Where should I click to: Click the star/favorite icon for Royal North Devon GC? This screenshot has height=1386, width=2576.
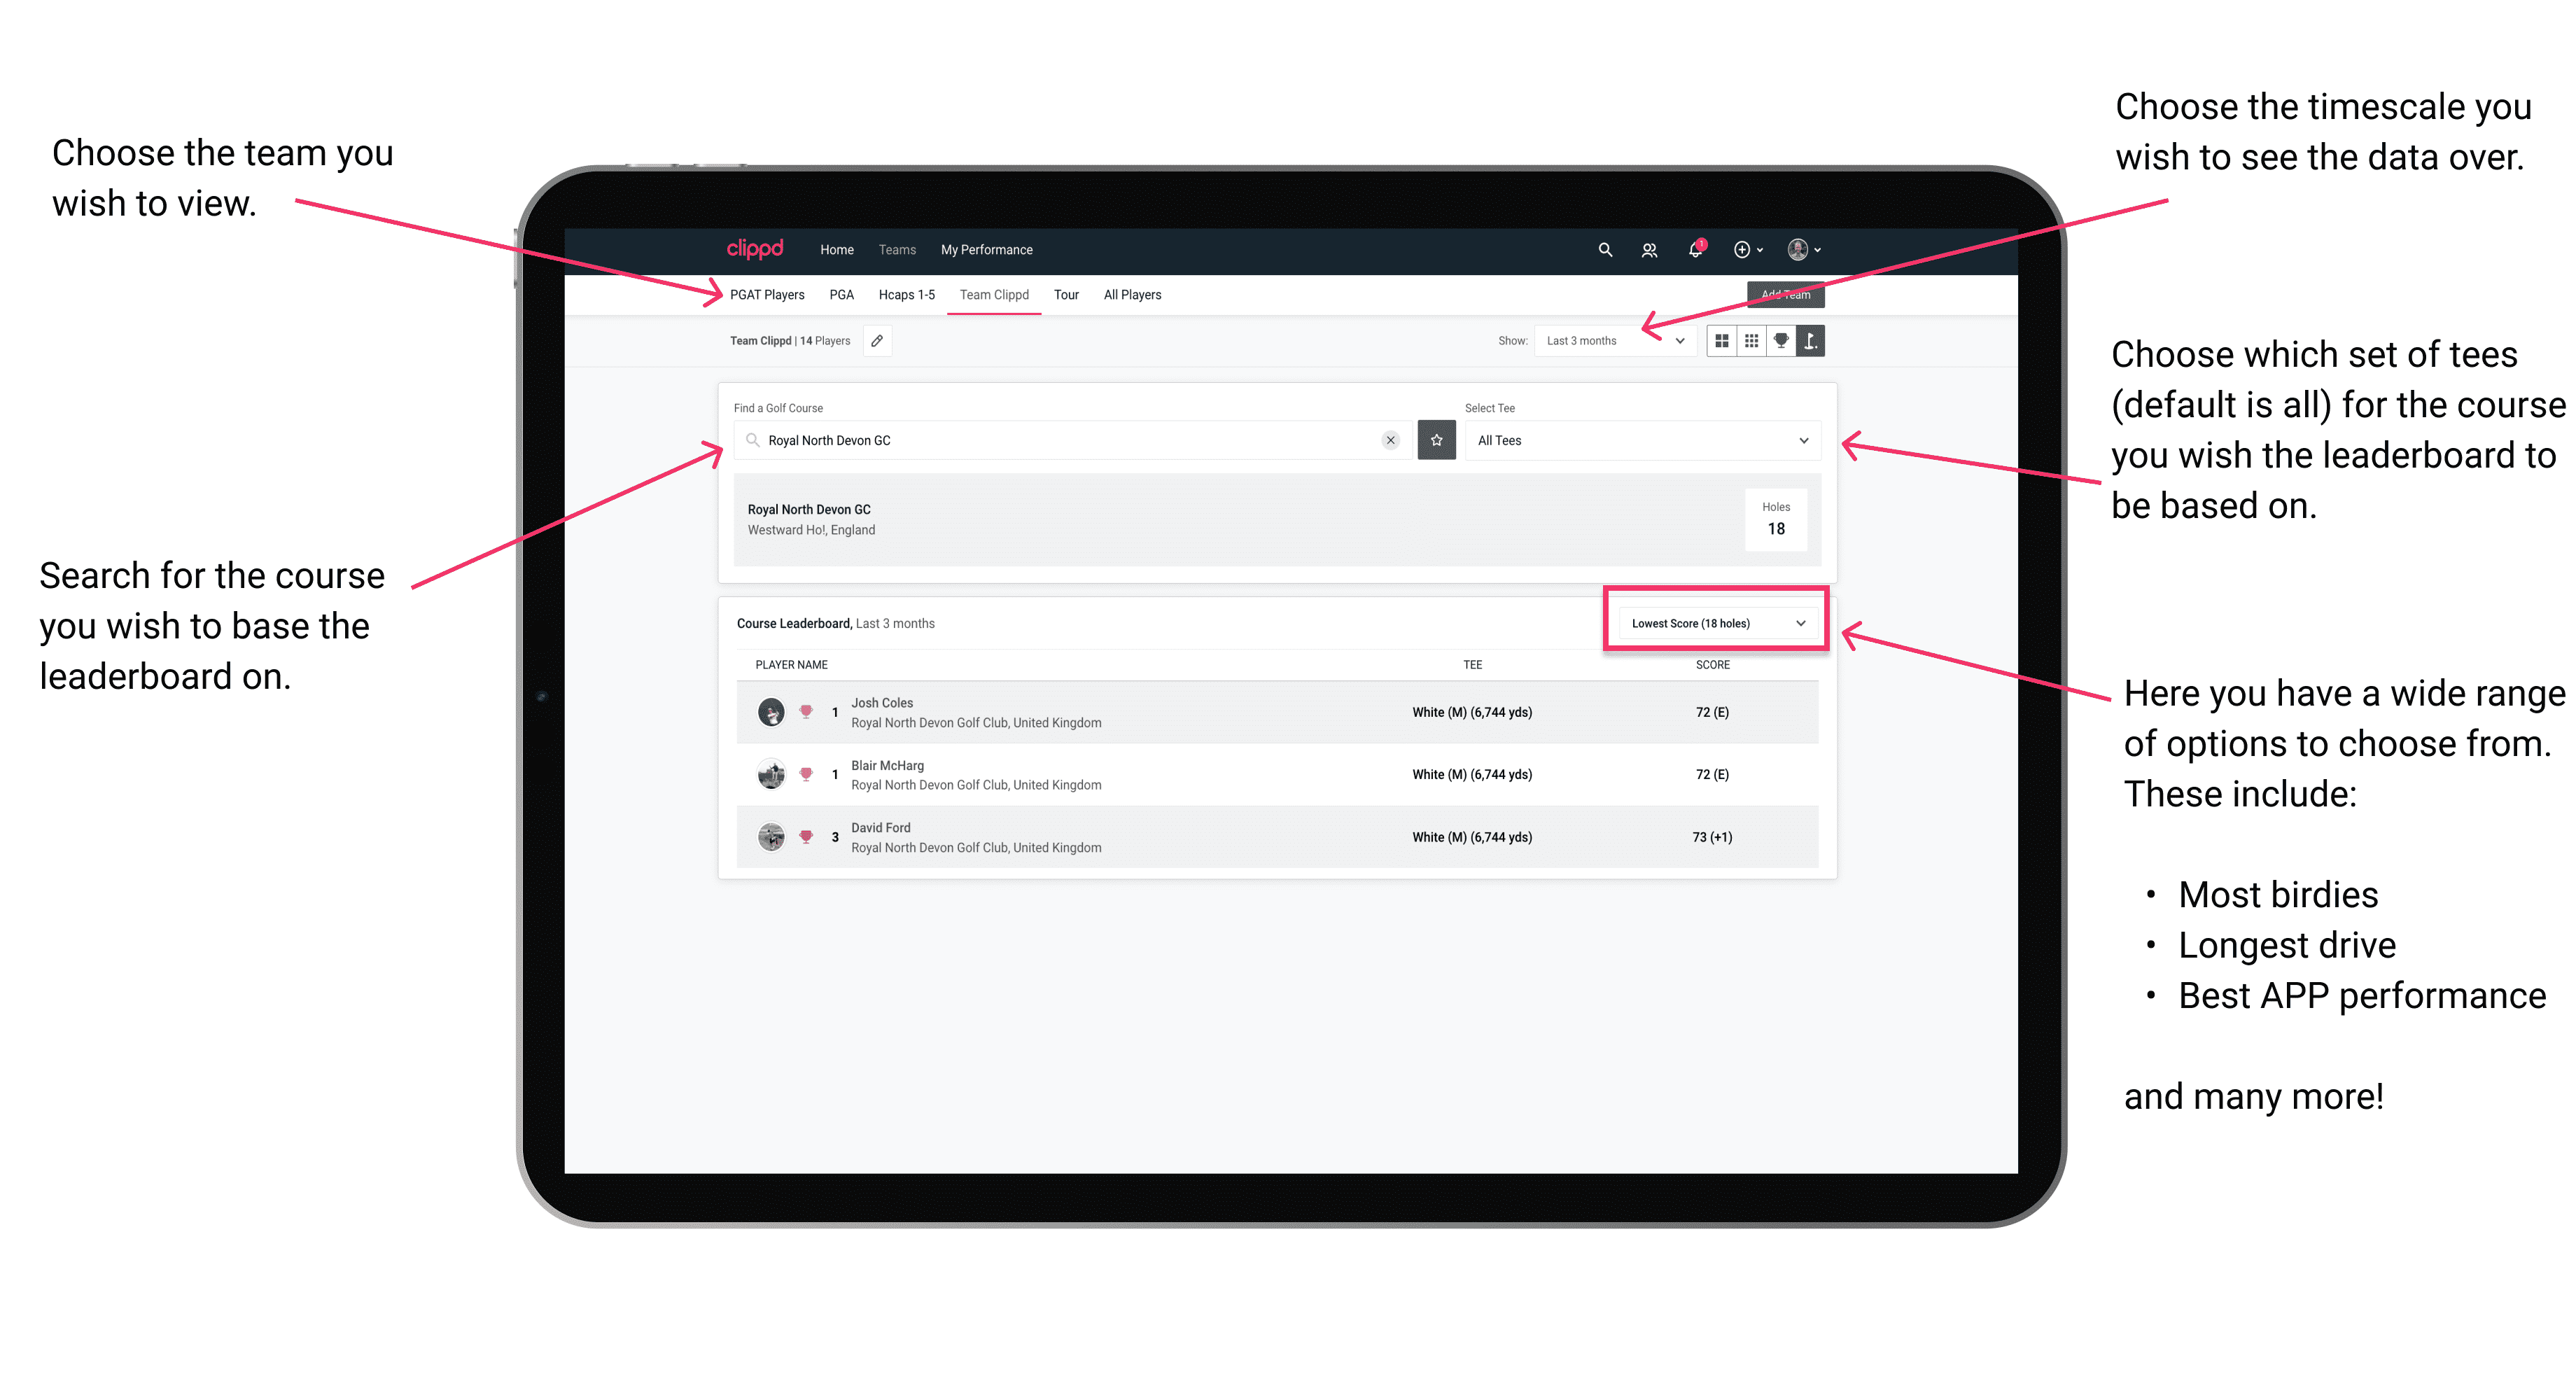[x=1436, y=440]
